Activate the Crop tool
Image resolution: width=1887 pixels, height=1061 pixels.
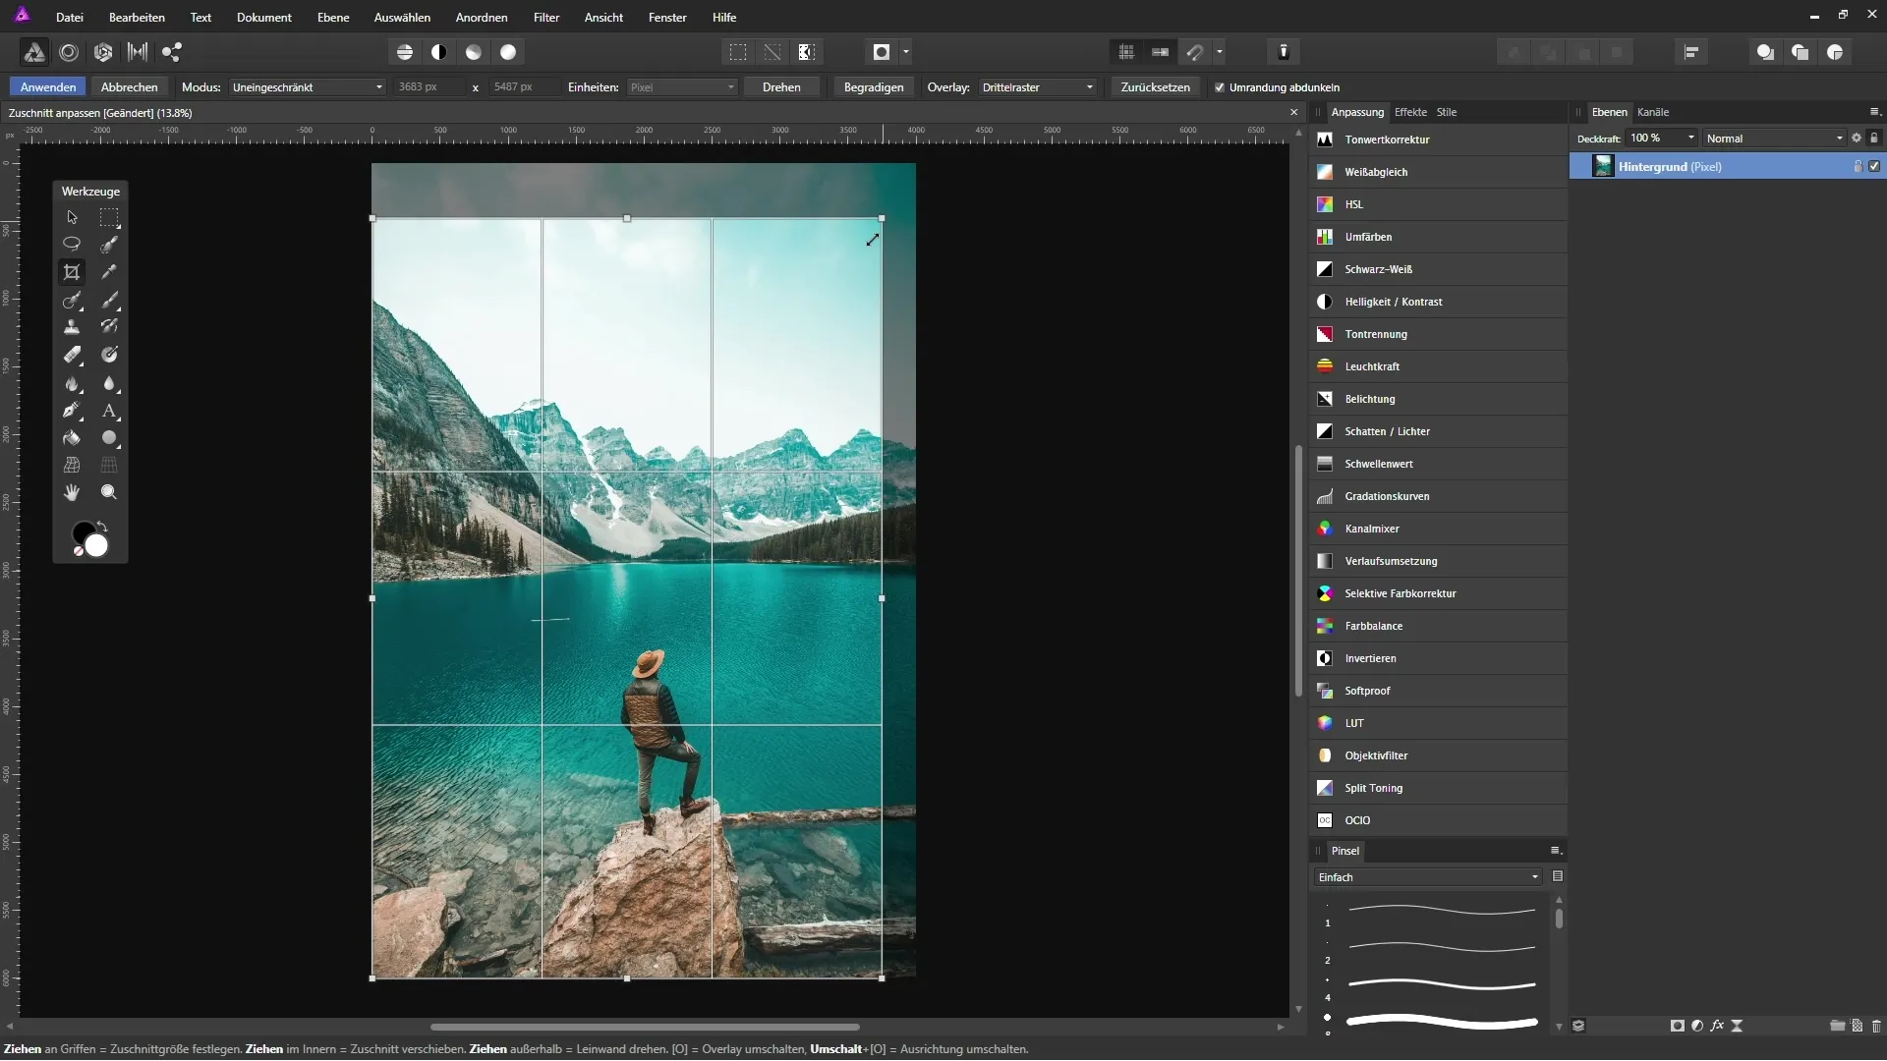72,272
